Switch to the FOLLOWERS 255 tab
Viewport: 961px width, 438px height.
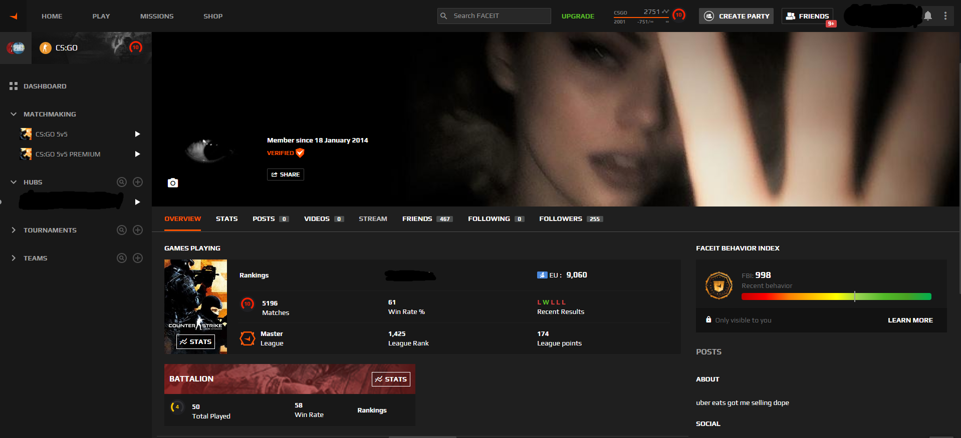tap(571, 219)
